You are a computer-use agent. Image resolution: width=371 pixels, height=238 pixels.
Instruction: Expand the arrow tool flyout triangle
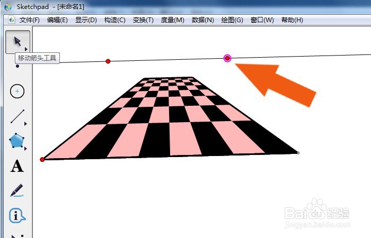tap(26, 49)
